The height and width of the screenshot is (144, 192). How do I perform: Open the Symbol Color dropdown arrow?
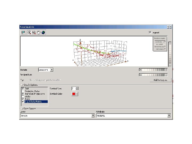pos(77,94)
